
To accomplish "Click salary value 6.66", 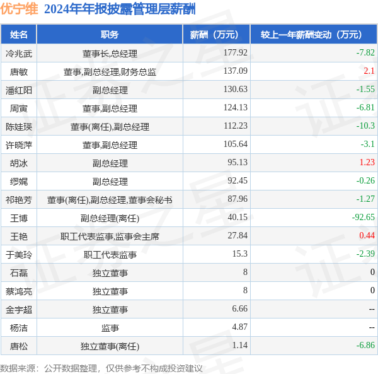I will click(239, 308).
